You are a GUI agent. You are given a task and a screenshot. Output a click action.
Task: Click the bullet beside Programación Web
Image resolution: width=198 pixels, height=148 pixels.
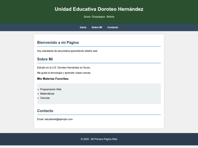coord(38,90)
